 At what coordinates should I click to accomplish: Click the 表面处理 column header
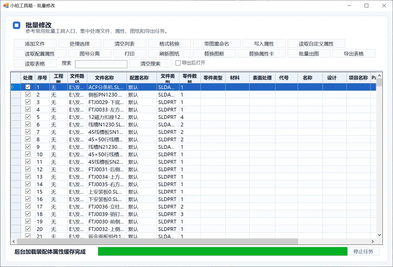262,77
